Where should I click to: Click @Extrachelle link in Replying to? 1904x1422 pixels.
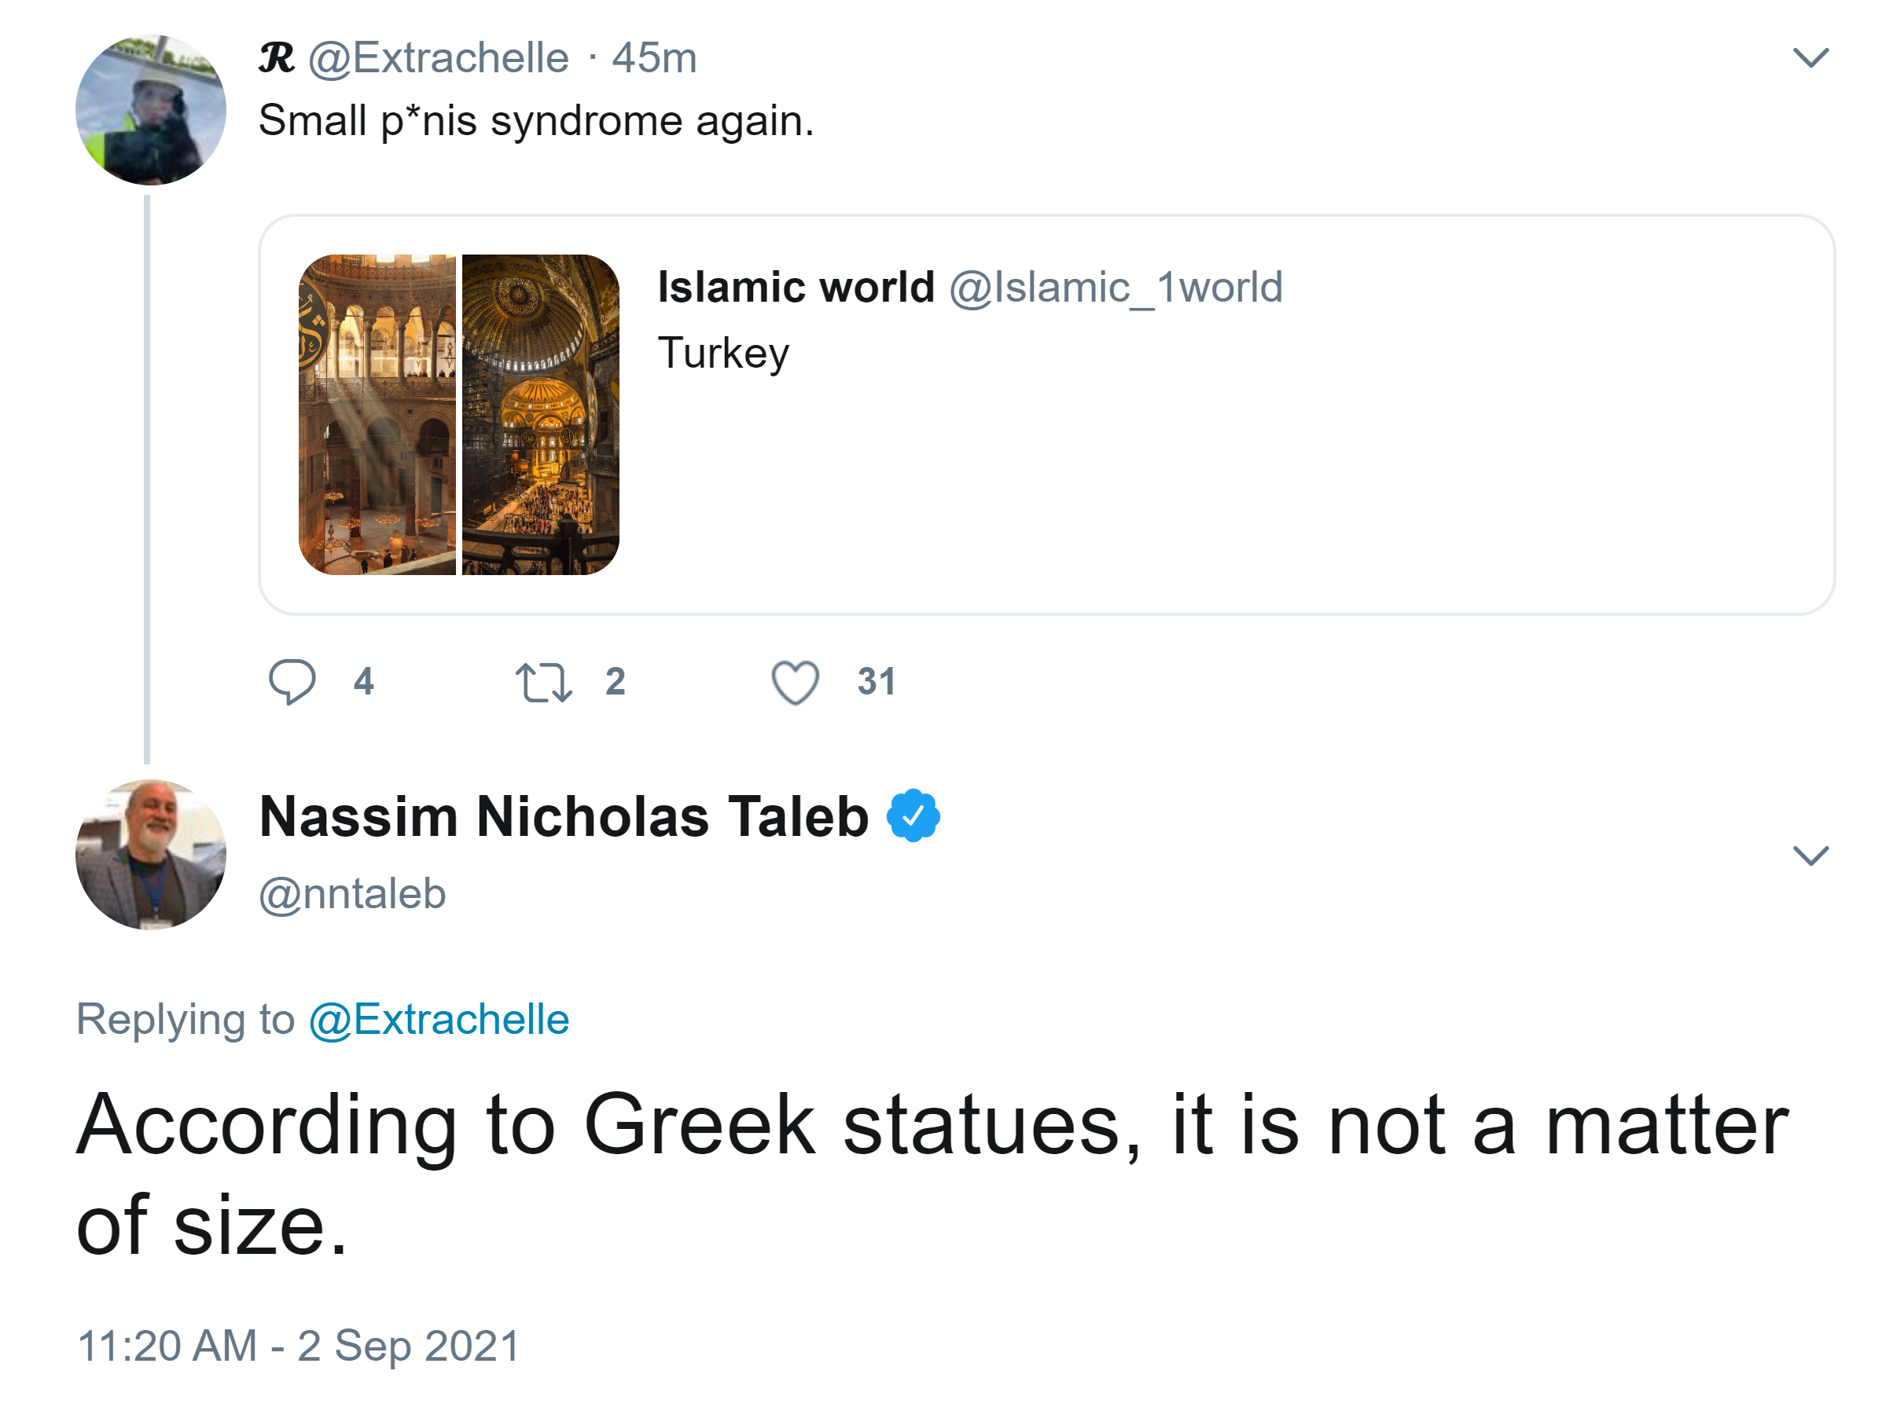pos(439,1020)
